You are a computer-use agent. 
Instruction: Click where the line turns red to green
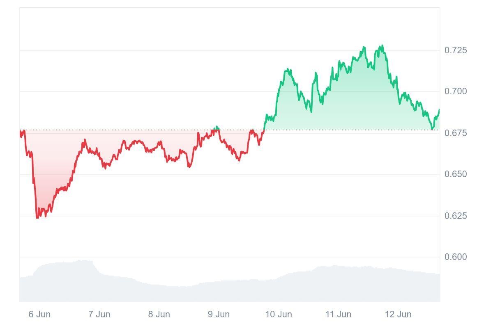coord(264,130)
